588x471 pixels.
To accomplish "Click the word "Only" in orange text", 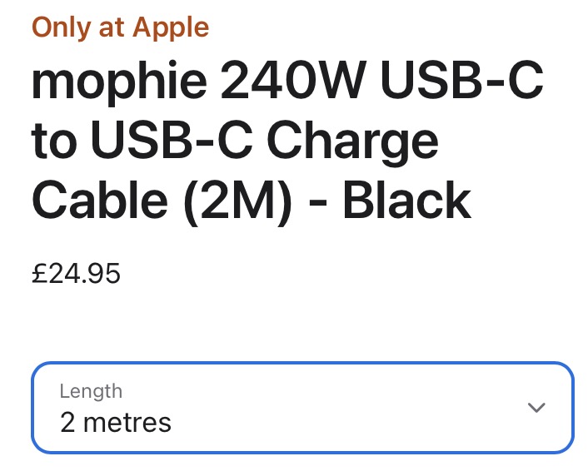I will (x=61, y=27).
